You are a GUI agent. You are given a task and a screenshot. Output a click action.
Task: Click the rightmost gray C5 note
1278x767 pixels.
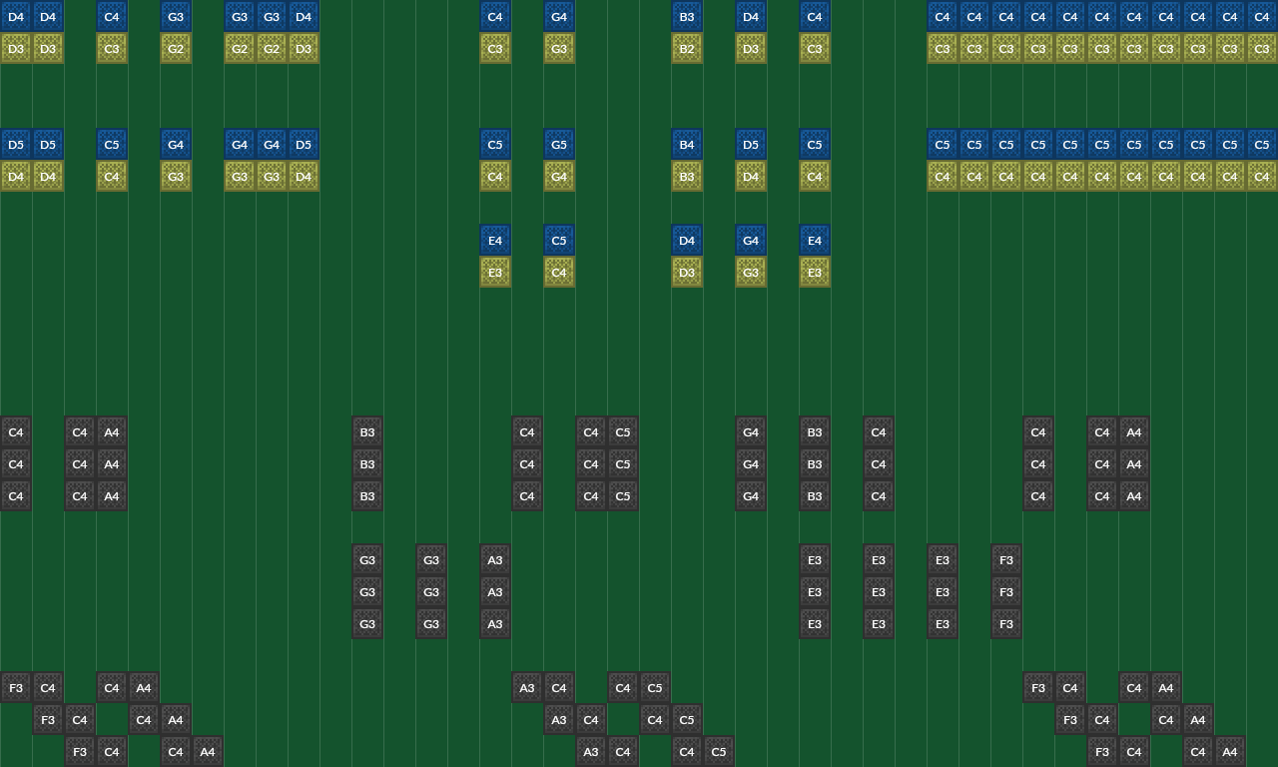719,751
